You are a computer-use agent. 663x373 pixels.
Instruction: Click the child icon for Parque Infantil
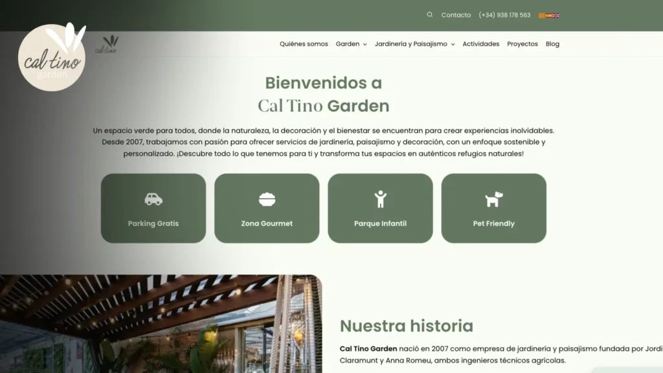pyautogui.click(x=380, y=199)
